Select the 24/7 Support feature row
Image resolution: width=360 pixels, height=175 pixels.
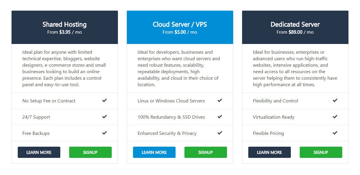pyautogui.click(x=64, y=117)
